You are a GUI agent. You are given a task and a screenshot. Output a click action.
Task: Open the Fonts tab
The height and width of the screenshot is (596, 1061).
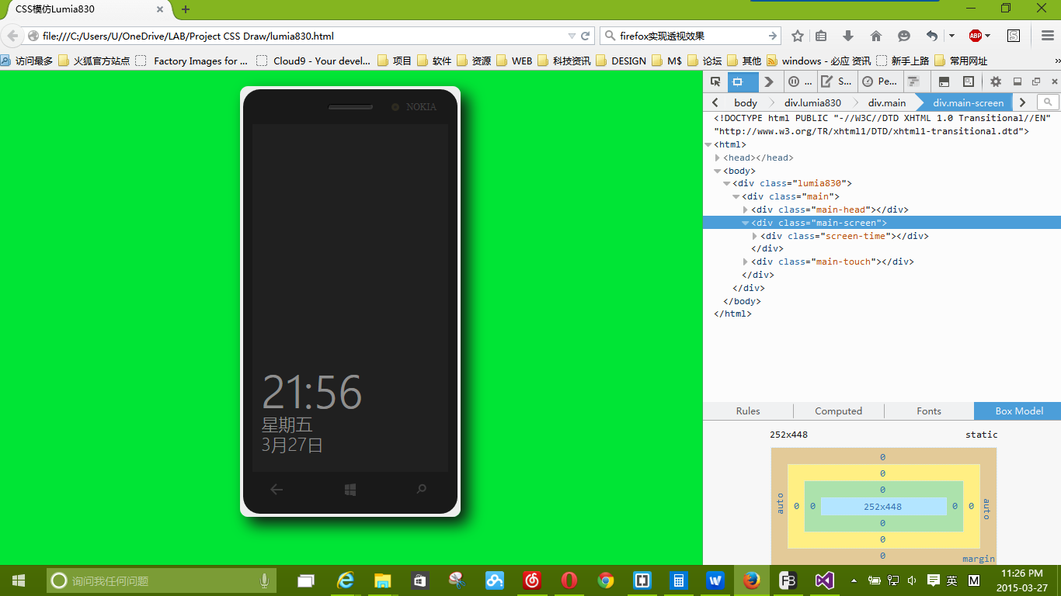[x=928, y=411]
